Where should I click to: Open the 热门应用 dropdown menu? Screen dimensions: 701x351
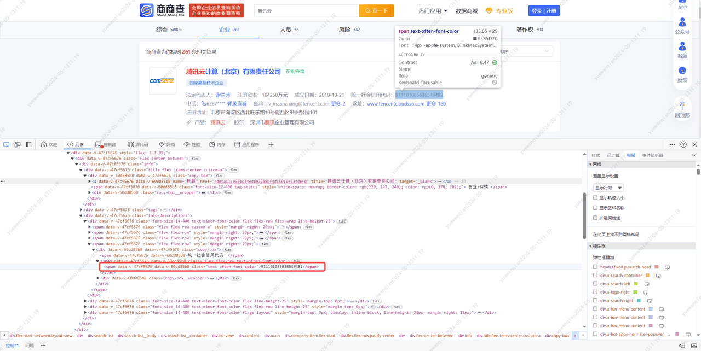[433, 11]
